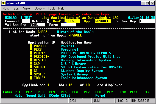Click 'System Library' application name
This screenshot has width=156, height=104.
pyautogui.click(x=74, y=74)
